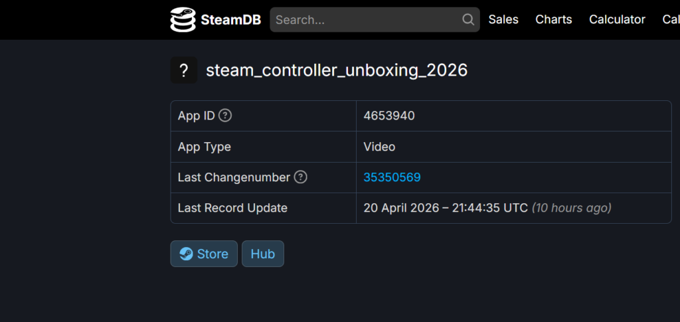Click the magnifying glass search icon

coord(468,19)
